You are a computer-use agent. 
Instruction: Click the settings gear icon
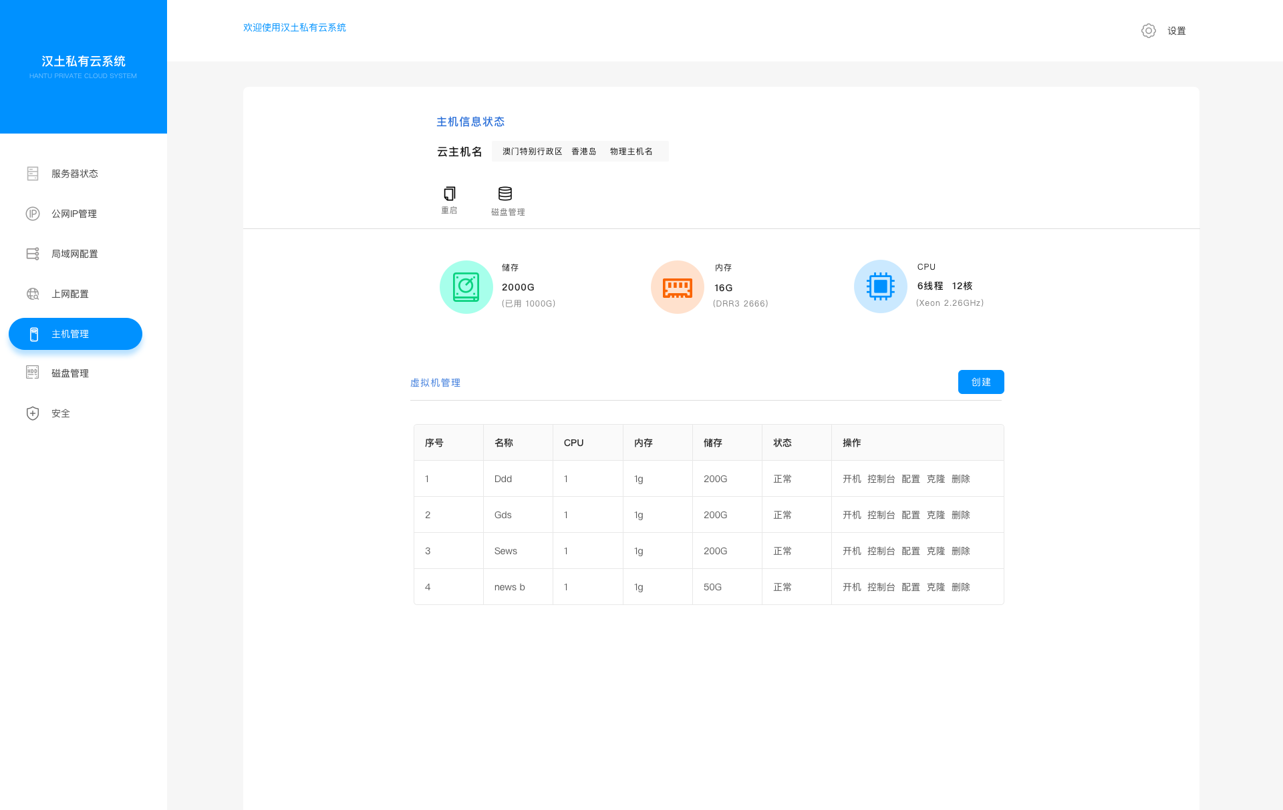tap(1149, 31)
